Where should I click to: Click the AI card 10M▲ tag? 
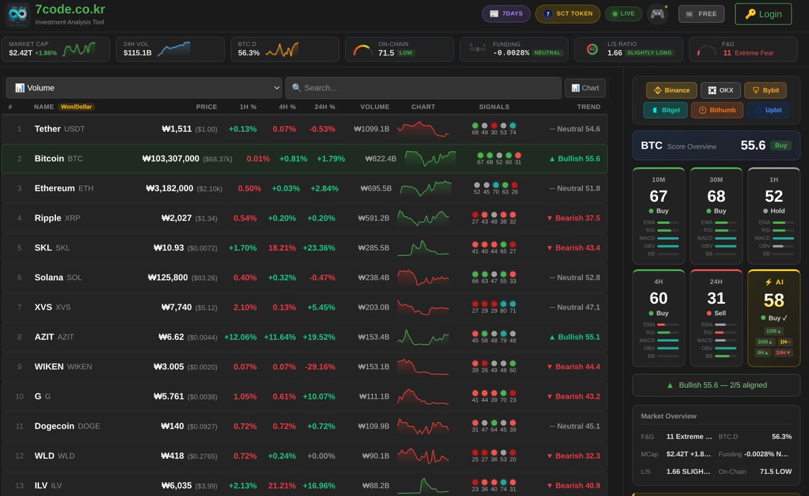click(774, 331)
